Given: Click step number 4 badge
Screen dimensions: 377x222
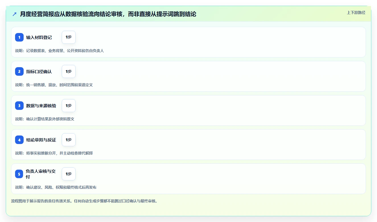Looking at the screenshot, I should point(19,140).
